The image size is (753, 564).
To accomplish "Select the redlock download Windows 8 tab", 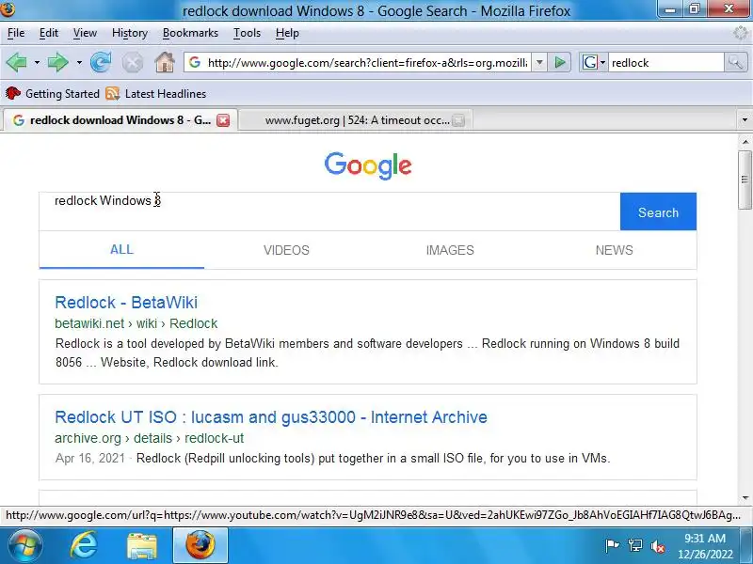I will (x=120, y=120).
